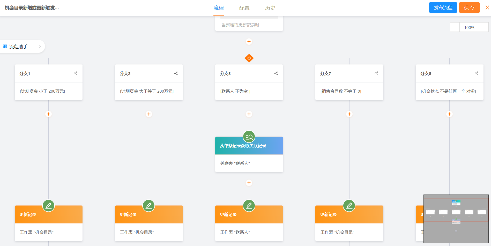Click the plus icon below the trigger node

click(x=249, y=41)
